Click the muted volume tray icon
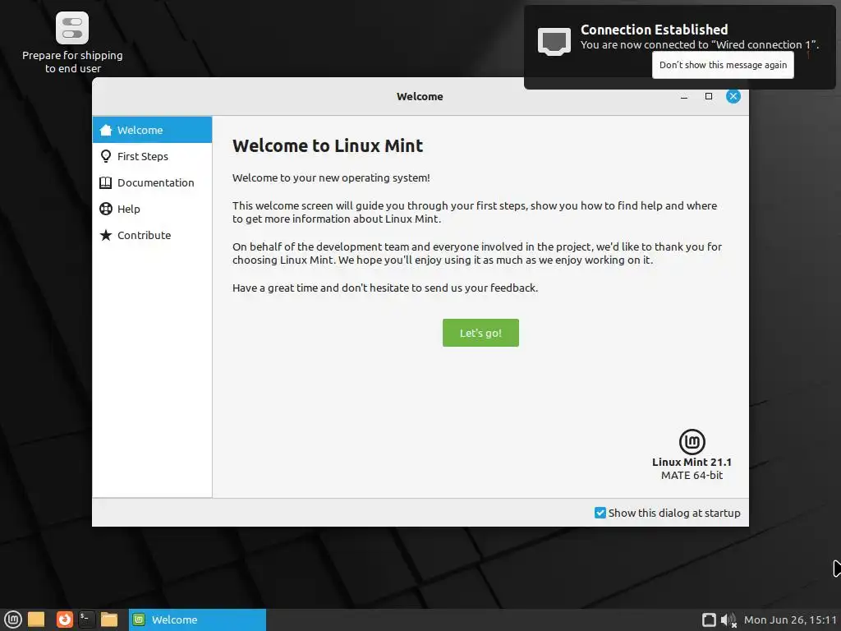The height and width of the screenshot is (631, 841). click(x=728, y=619)
